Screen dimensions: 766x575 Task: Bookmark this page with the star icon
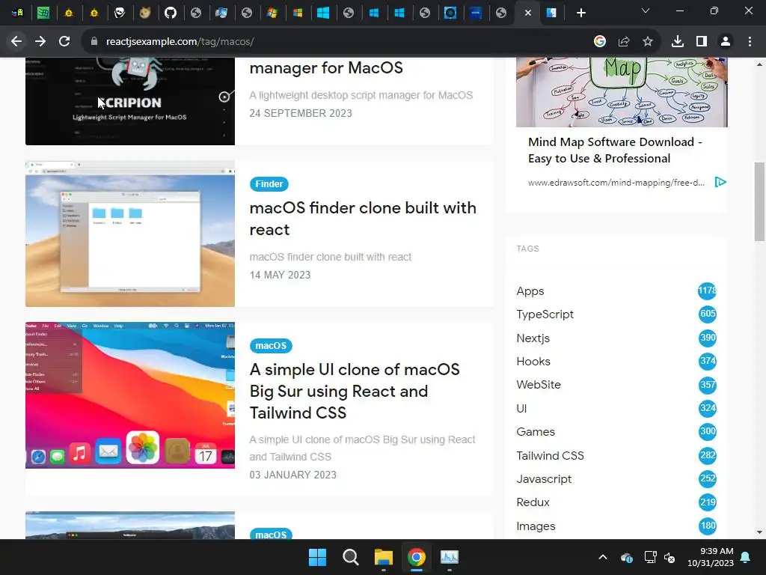pyautogui.click(x=648, y=42)
